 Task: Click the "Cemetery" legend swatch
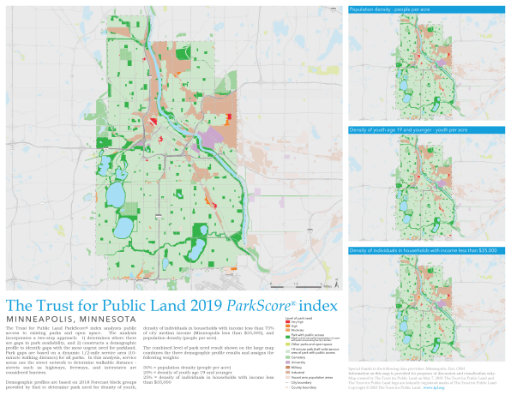click(288, 357)
